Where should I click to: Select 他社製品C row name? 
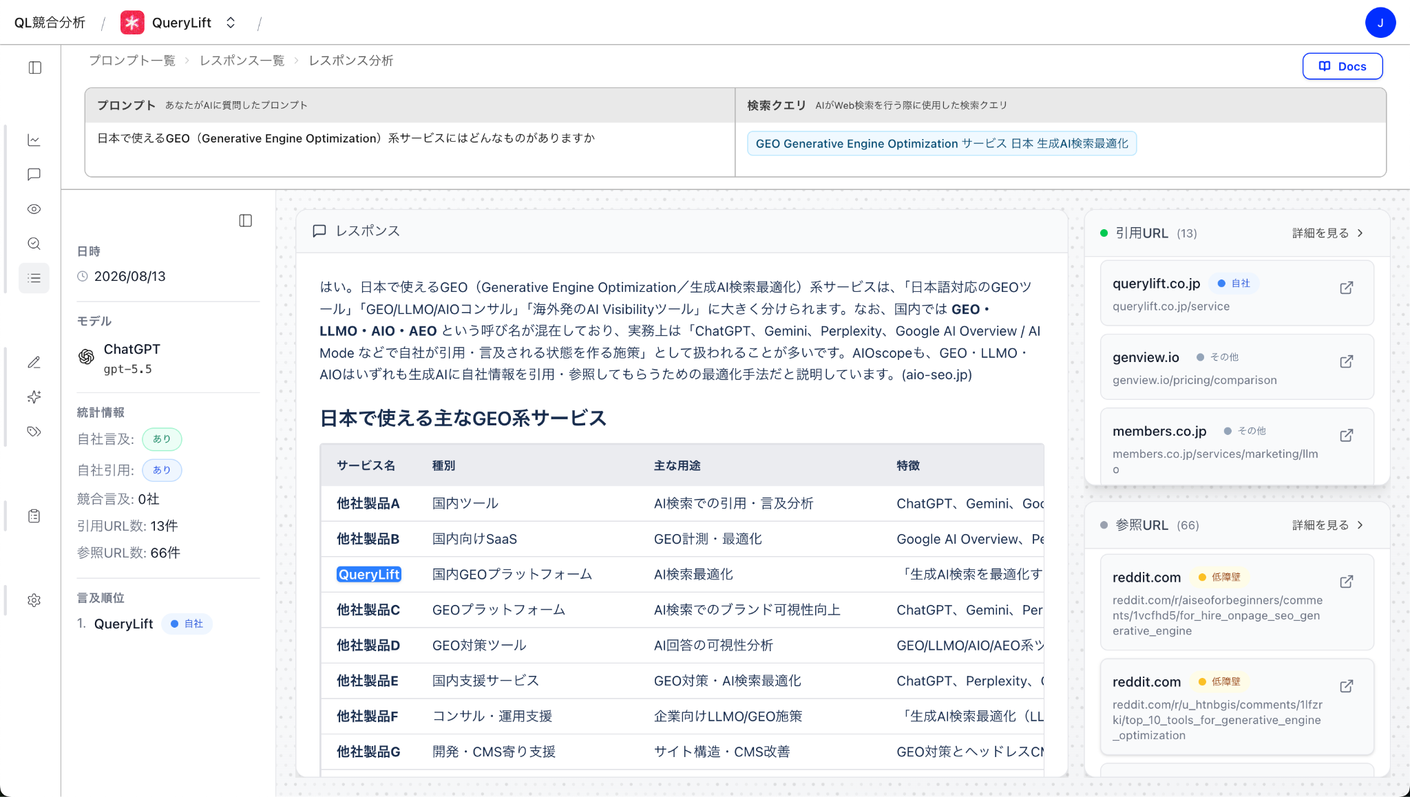368,610
